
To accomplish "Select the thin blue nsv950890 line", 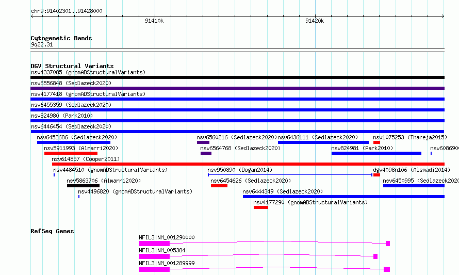I will (x=290, y=175).
